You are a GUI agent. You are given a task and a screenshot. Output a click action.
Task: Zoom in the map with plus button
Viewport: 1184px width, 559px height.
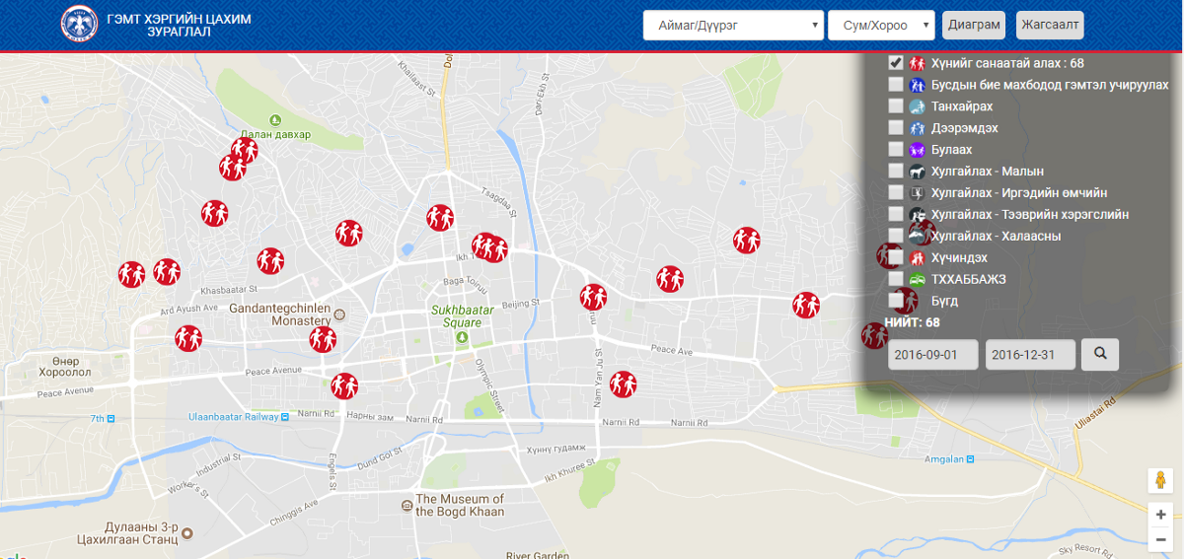click(1160, 515)
